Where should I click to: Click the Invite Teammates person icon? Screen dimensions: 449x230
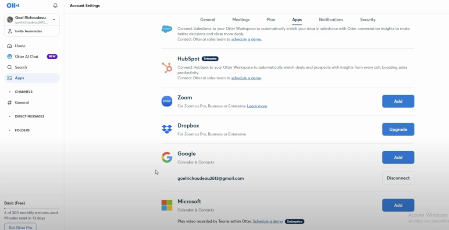(x=10, y=31)
